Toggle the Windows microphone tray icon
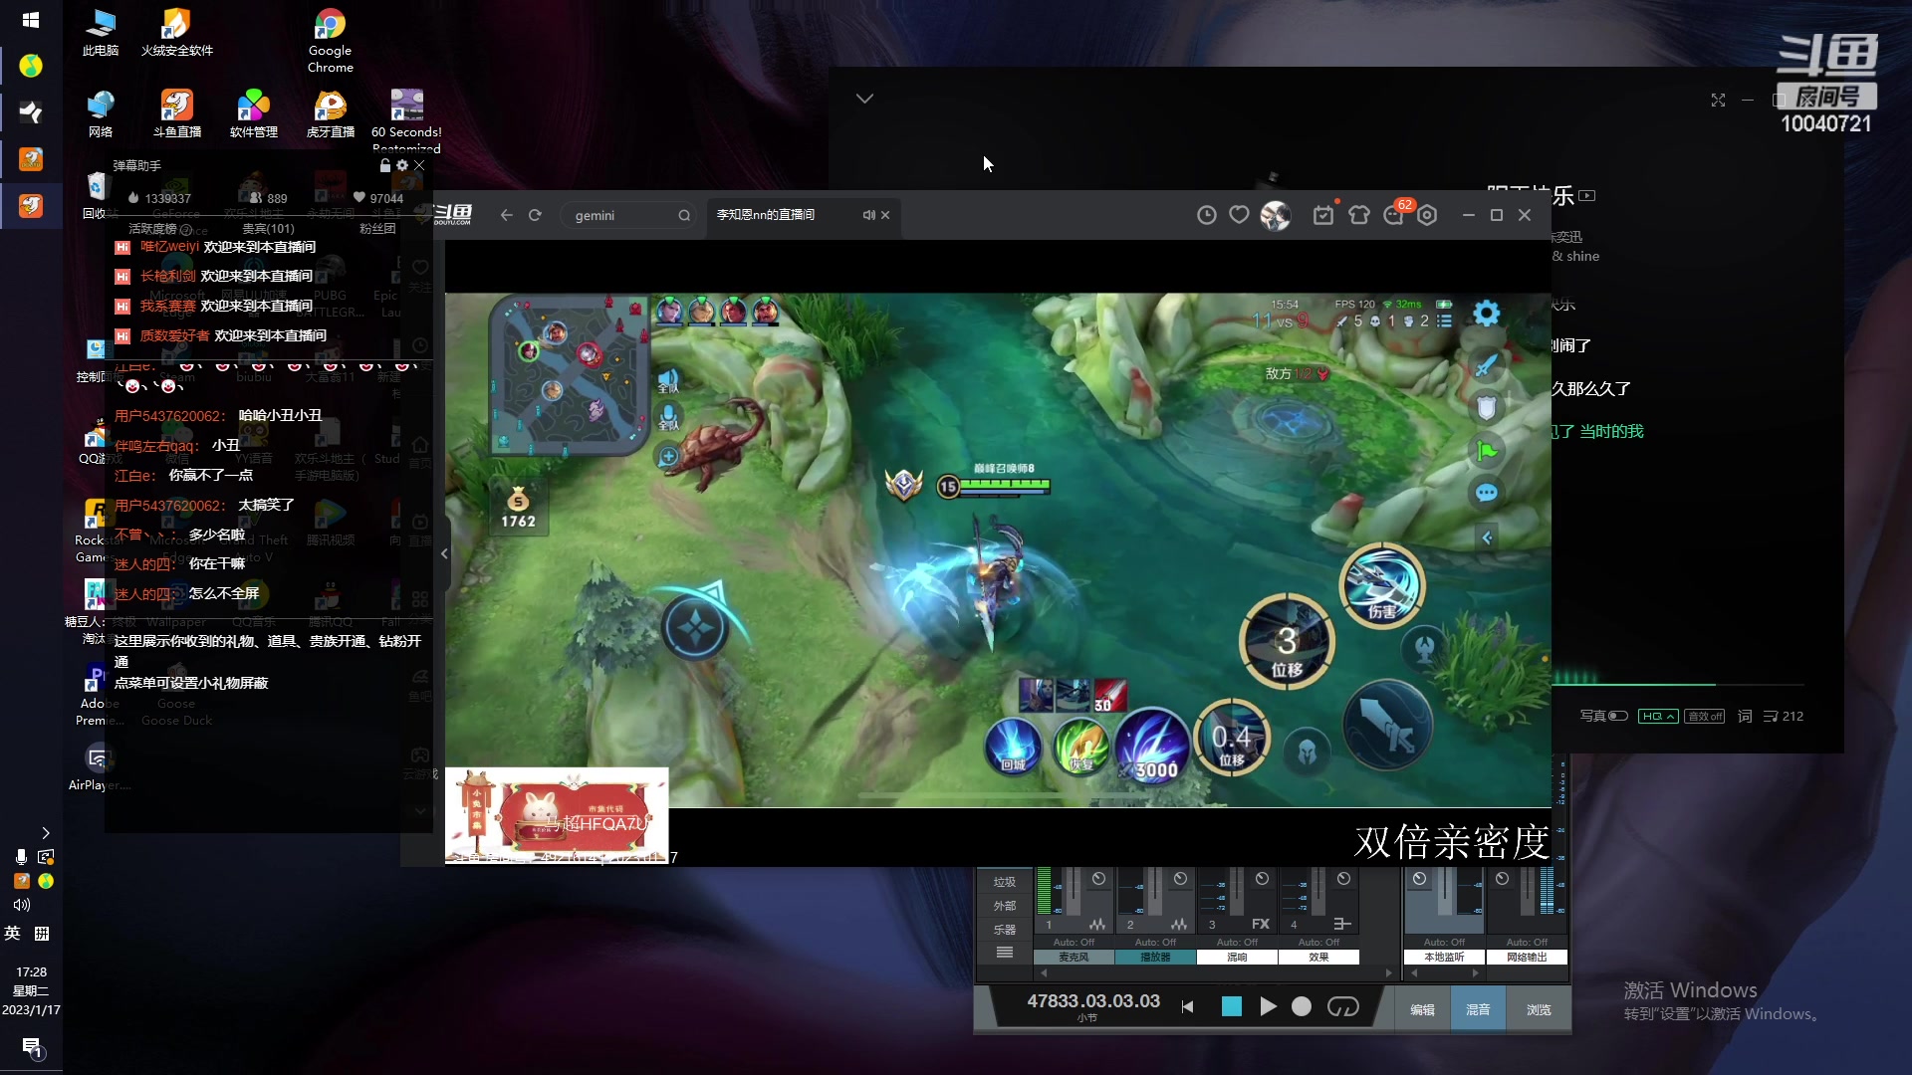This screenshot has height=1075, width=1912. tap(21, 857)
